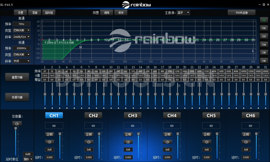The height and width of the screenshot is (162, 270).
Task: Click the CH3 0dB gain field
Action: click(x=128, y=150)
